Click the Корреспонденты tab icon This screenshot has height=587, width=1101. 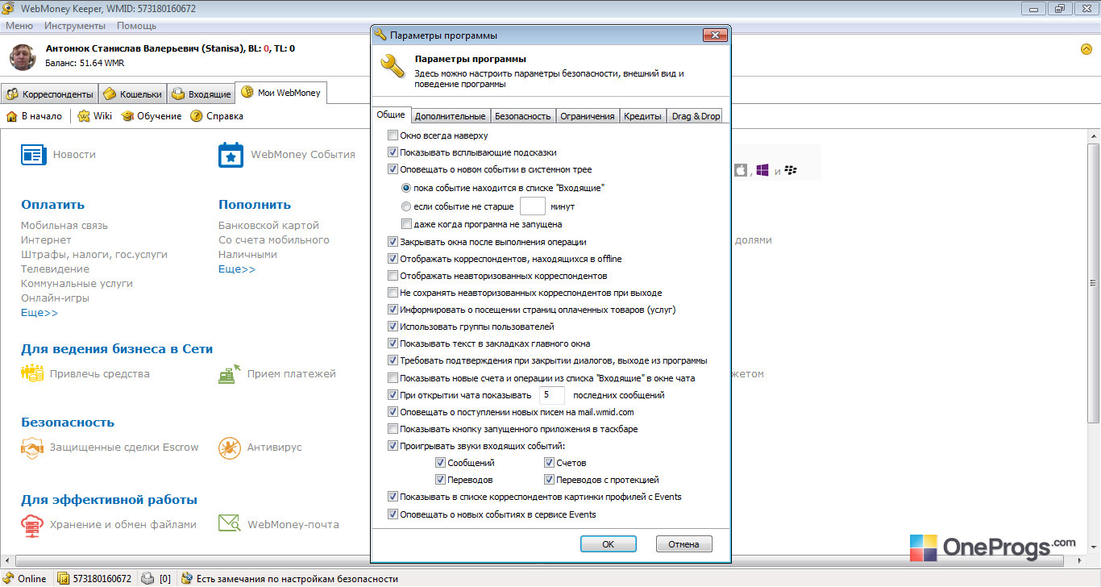[12, 94]
